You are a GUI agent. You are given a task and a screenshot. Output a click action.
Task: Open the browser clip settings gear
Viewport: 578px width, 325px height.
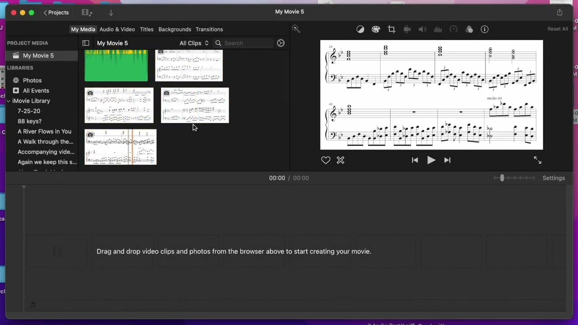pyautogui.click(x=281, y=43)
